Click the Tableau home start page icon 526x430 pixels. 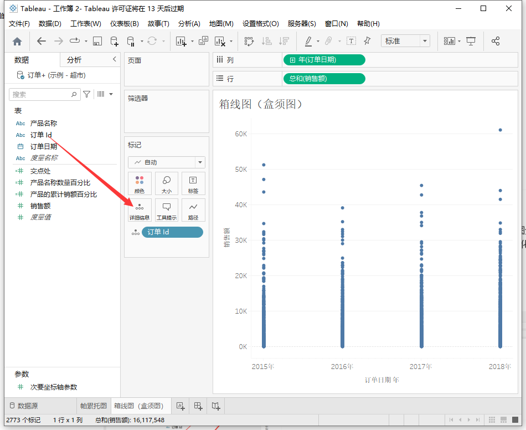(x=17, y=42)
